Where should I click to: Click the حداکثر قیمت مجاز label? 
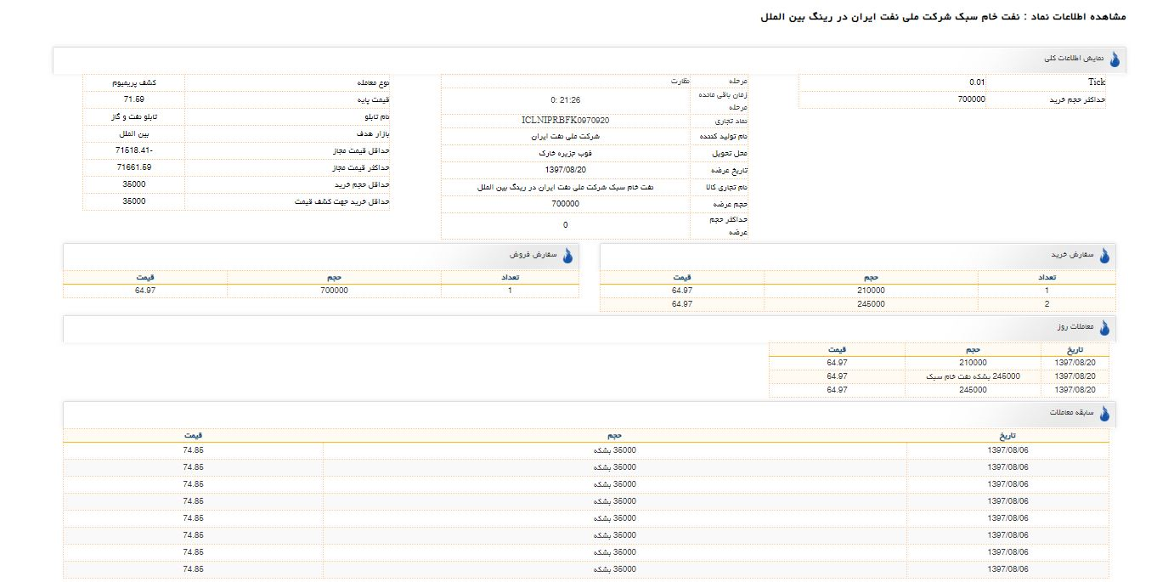coord(360,168)
